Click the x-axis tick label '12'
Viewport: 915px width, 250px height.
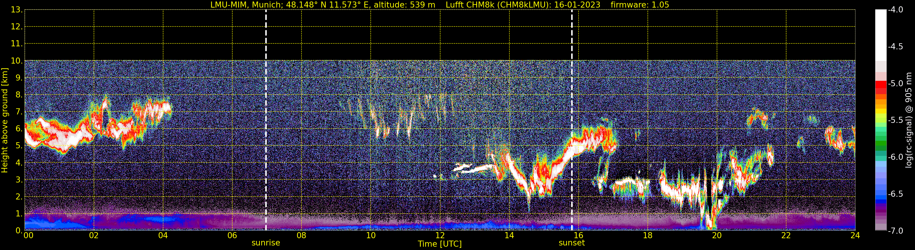[440, 235]
